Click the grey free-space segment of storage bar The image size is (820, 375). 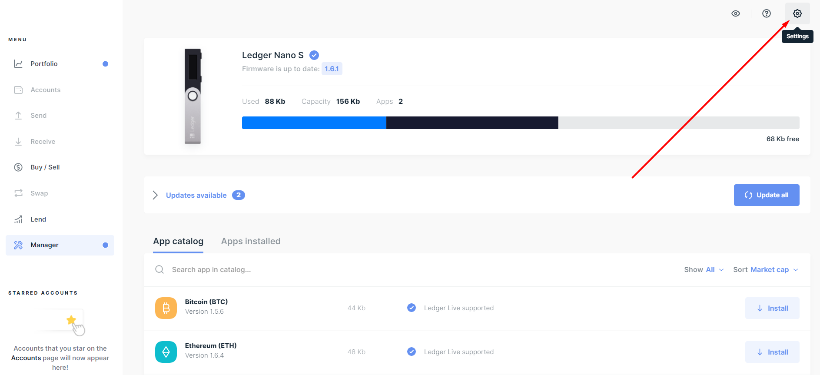click(679, 123)
